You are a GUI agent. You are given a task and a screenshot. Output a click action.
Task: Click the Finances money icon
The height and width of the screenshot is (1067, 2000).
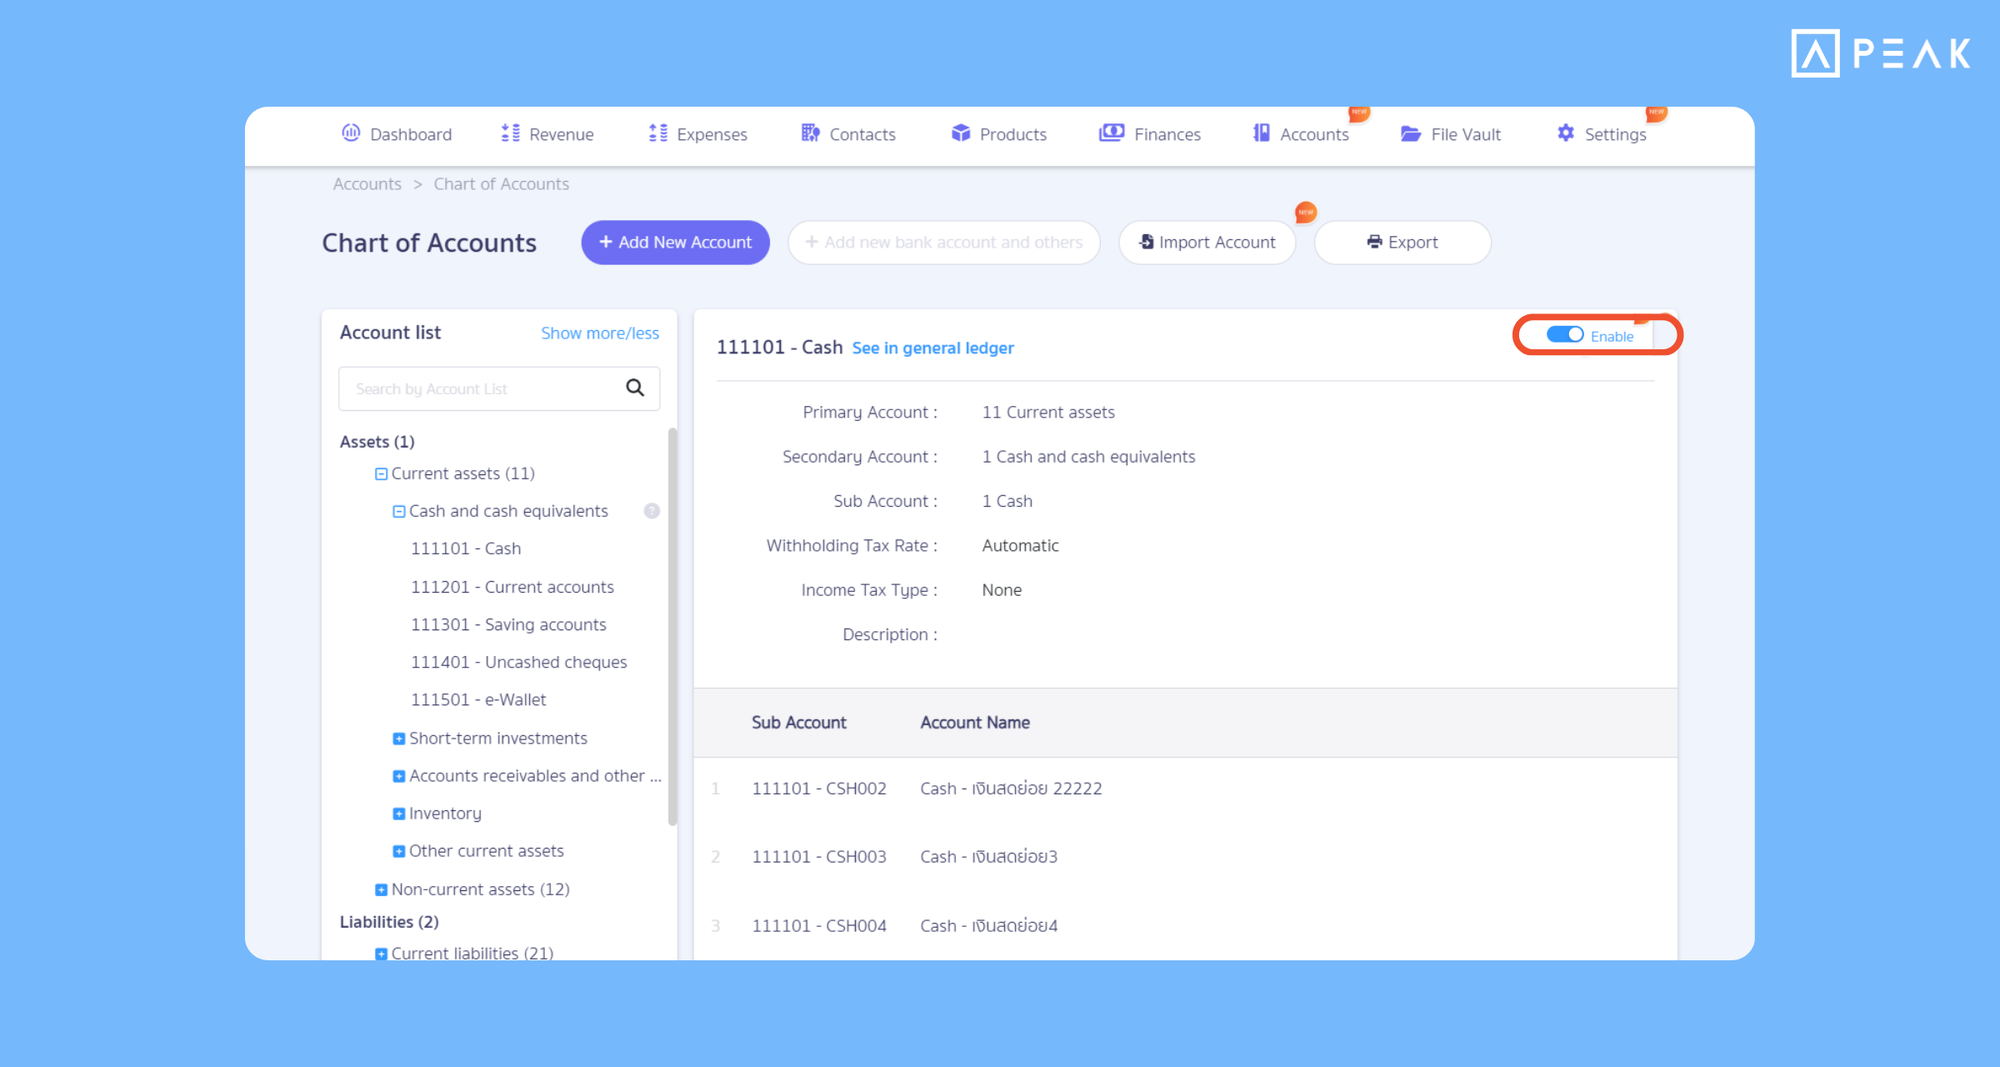coord(1112,133)
